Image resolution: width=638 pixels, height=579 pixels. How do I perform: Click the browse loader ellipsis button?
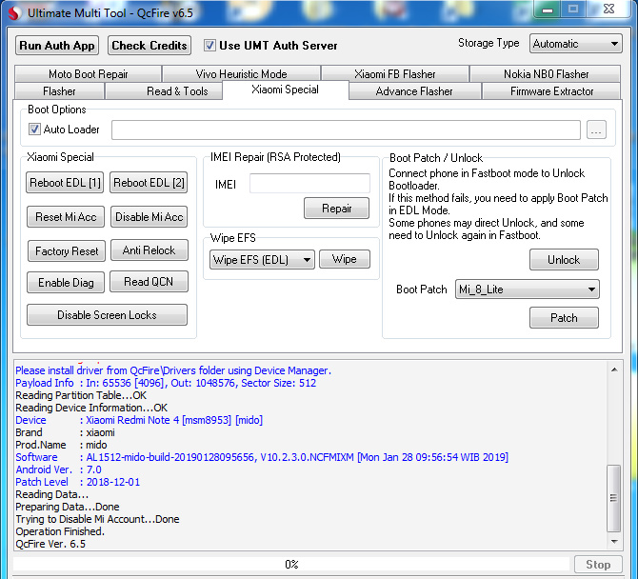coord(596,130)
